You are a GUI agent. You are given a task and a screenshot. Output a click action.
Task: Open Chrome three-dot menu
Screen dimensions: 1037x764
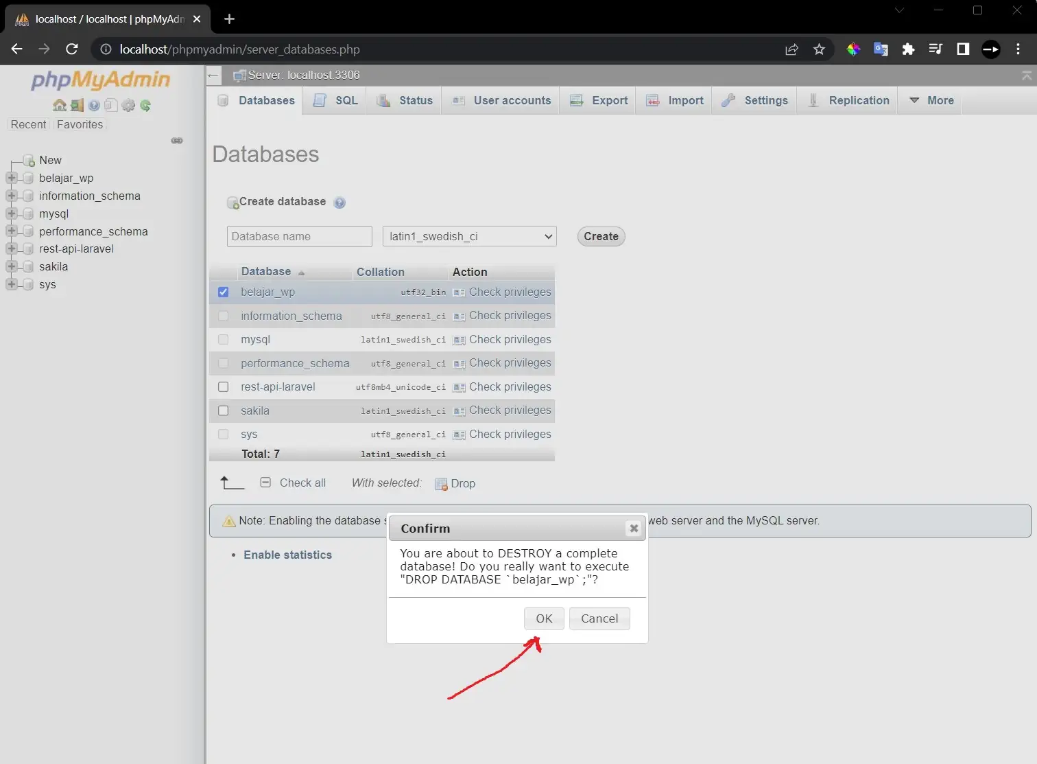click(x=1018, y=49)
